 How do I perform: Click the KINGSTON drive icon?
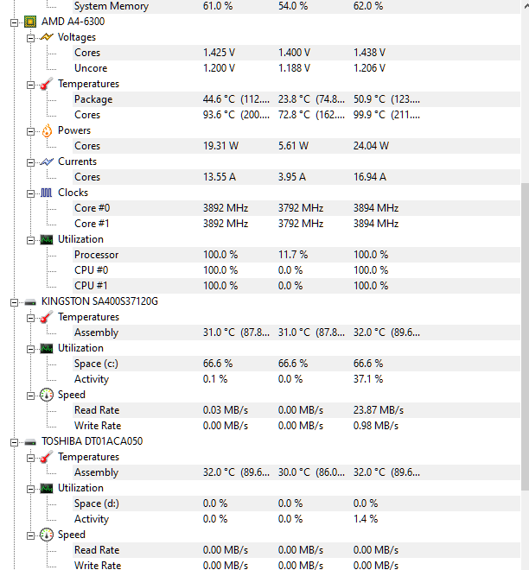[30, 301]
